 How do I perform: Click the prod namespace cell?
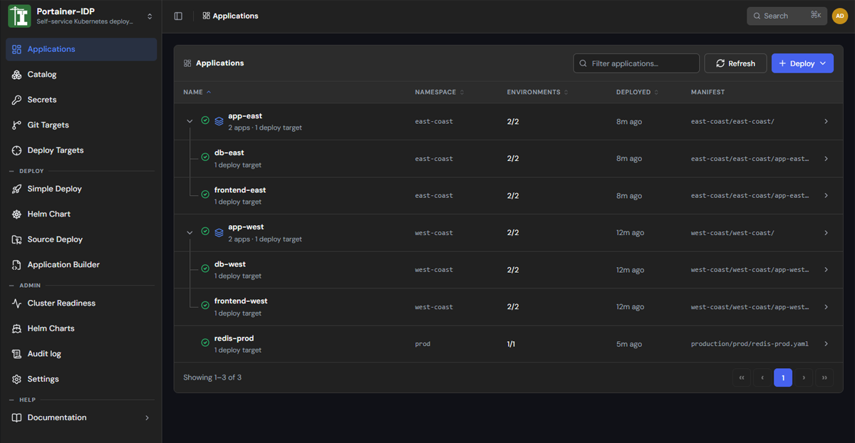[x=423, y=344]
